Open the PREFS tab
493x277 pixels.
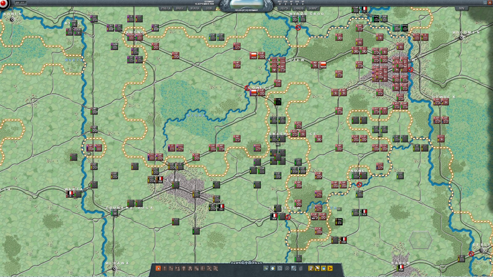point(165,8)
